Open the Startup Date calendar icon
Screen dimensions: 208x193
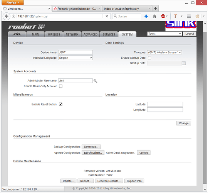184,63
